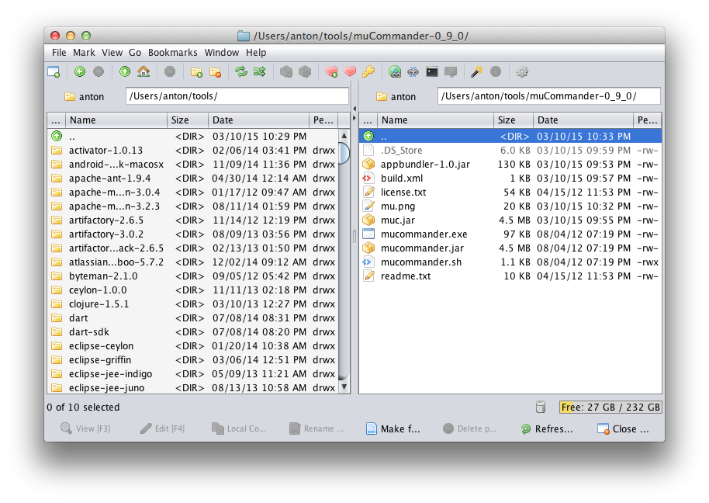
Task: Open the right panel anton drive dropdown
Action: click(396, 96)
